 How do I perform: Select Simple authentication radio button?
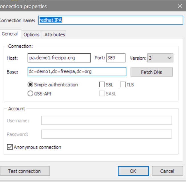point(30,85)
